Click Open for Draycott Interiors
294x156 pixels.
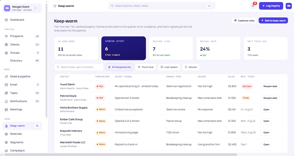[x=266, y=133]
